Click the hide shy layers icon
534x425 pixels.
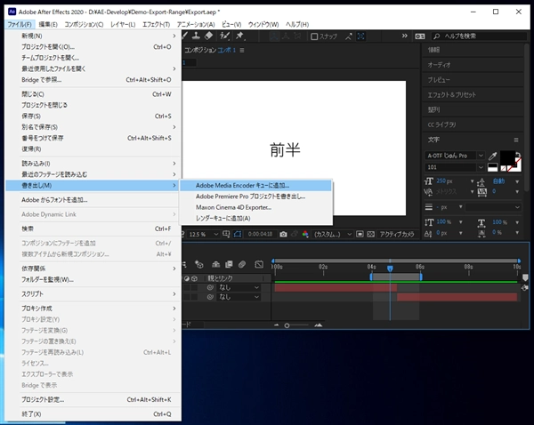[215, 264]
